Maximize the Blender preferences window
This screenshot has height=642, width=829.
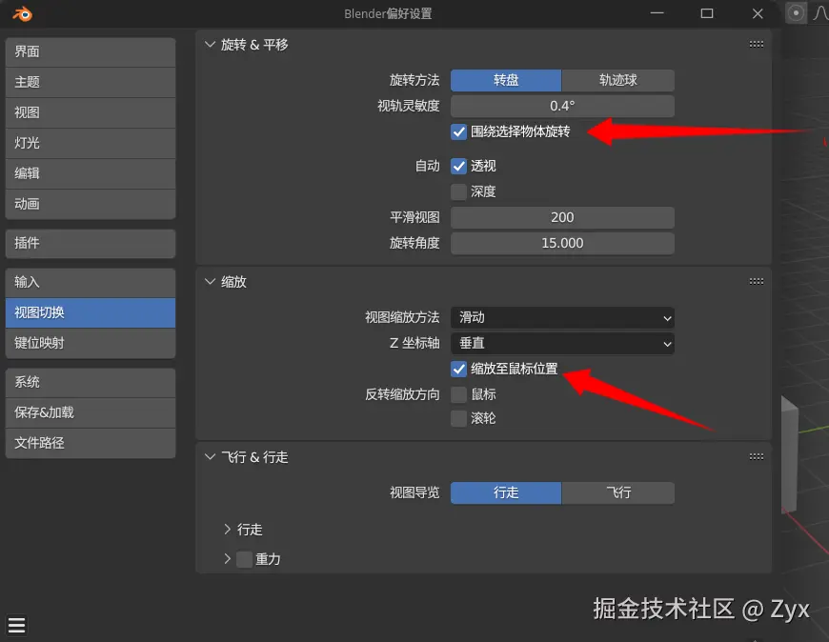(707, 13)
